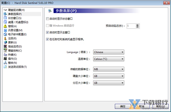Select 硬盘控制(C) entry
This screenshot has width=171, height=112.
coord(15,51)
